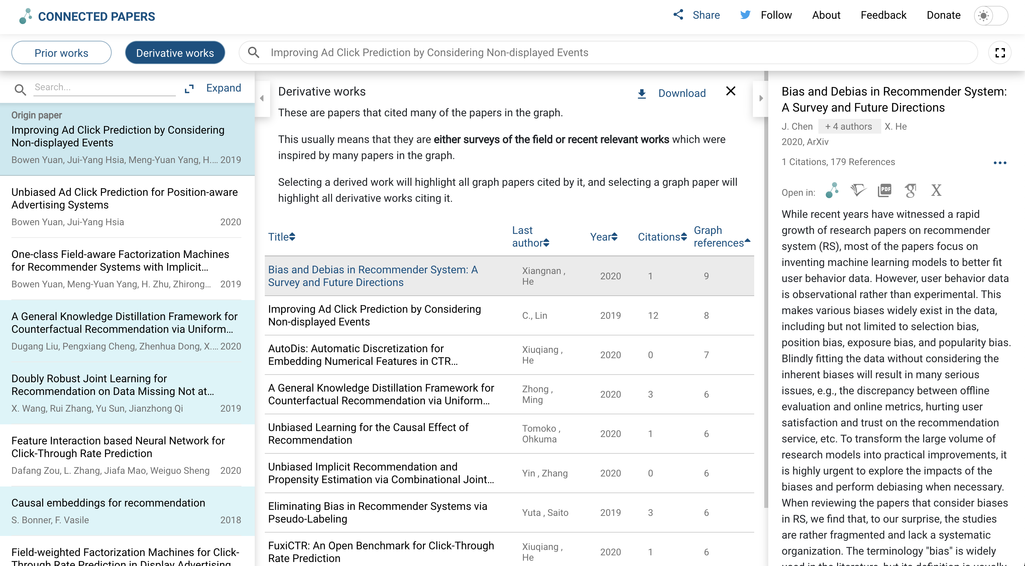Click Eliminating Bias in Recommender Systems row
This screenshot has height=566, width=1025.
pyautogui.click(x=509, y=512)
